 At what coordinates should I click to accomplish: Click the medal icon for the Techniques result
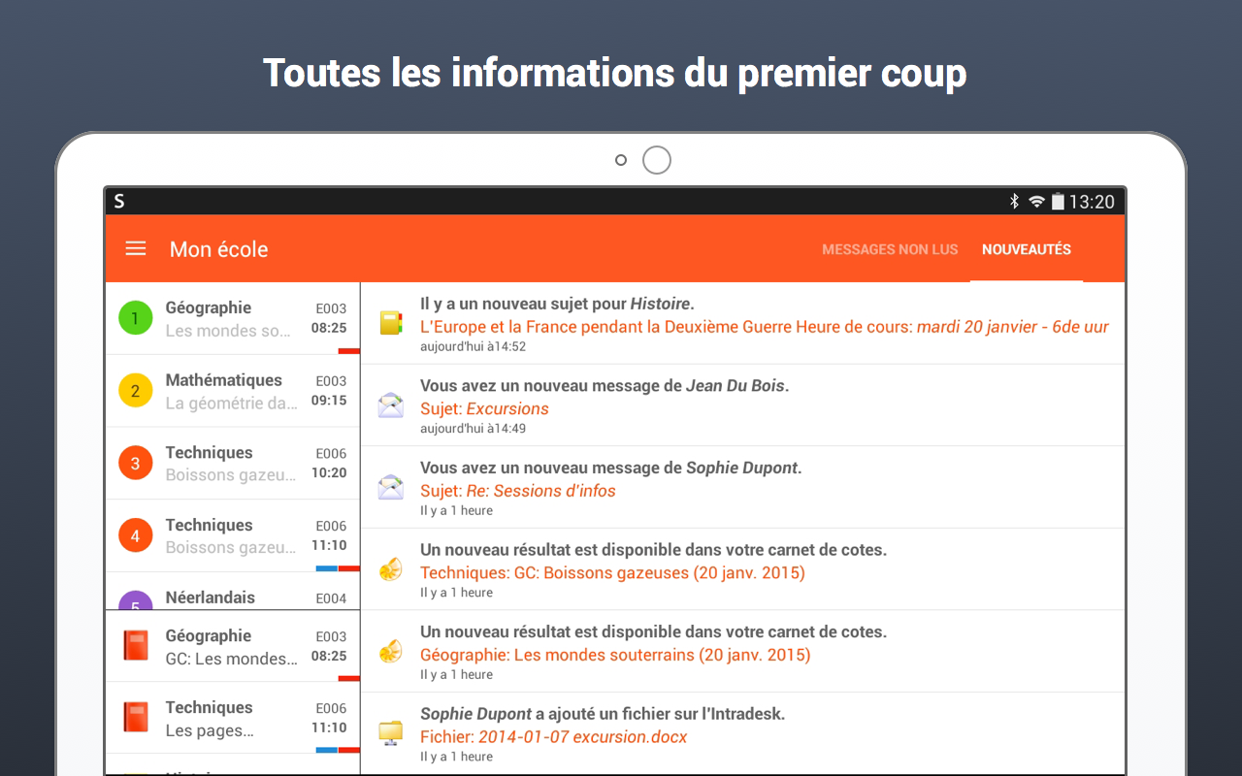[390, 566]
